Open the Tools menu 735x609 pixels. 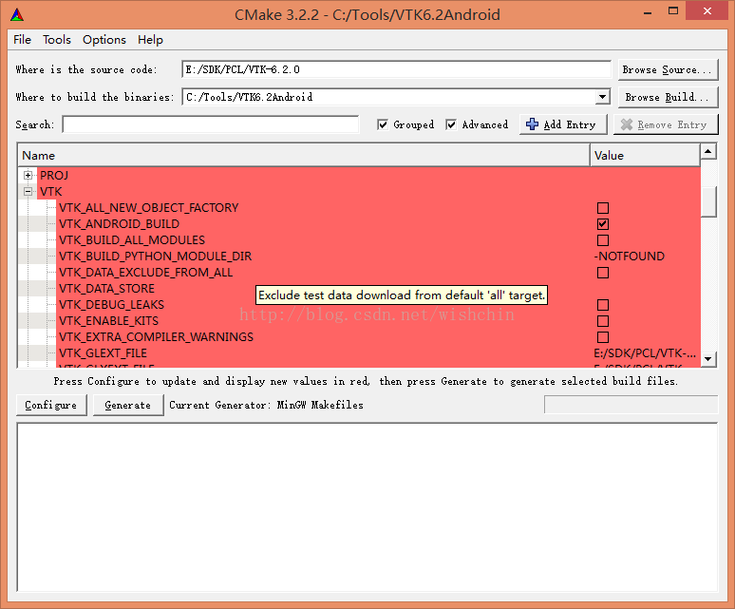[57, 40]
